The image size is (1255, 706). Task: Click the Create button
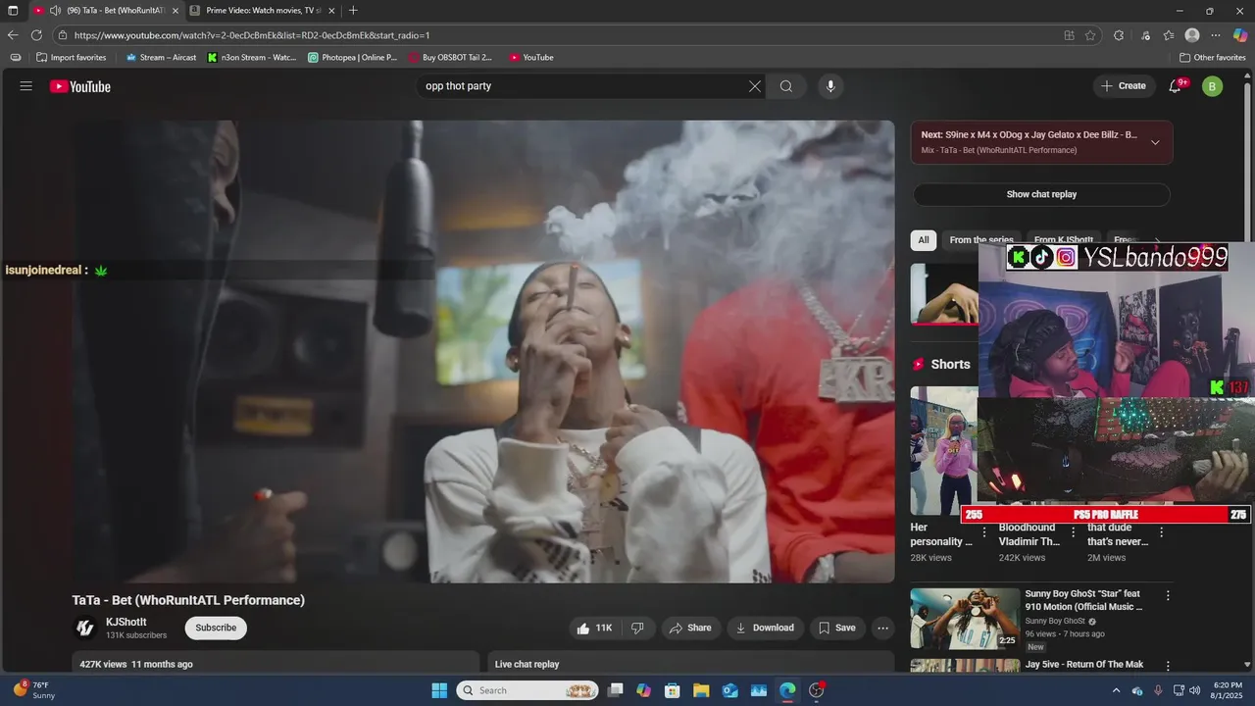pyautogui.click(x=1124, y=86)
